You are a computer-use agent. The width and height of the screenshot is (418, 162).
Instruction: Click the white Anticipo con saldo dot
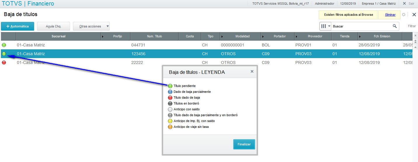coord(170,109)
